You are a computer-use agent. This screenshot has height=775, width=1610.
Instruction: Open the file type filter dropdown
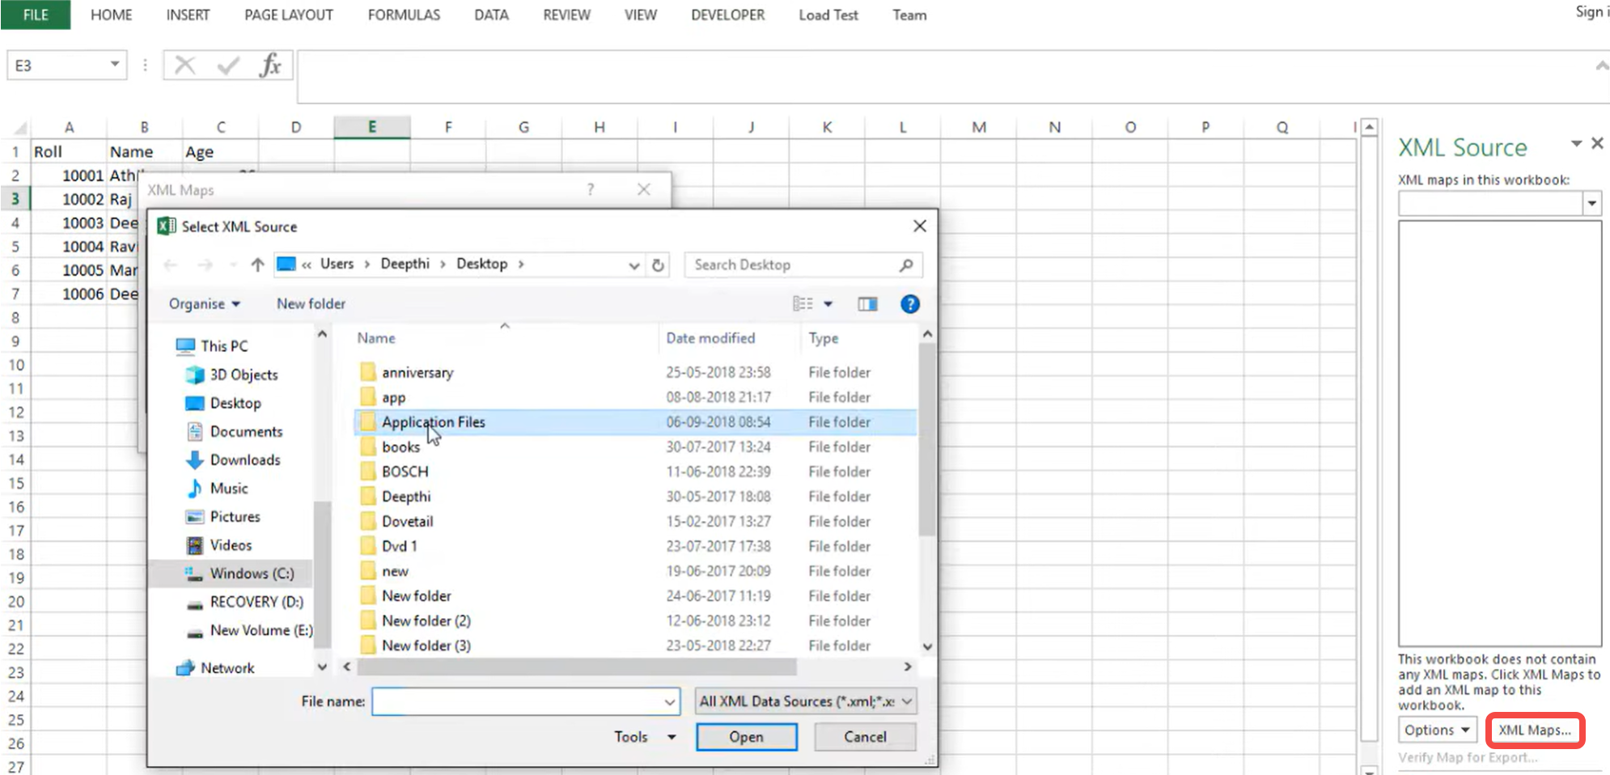[907, 701]
